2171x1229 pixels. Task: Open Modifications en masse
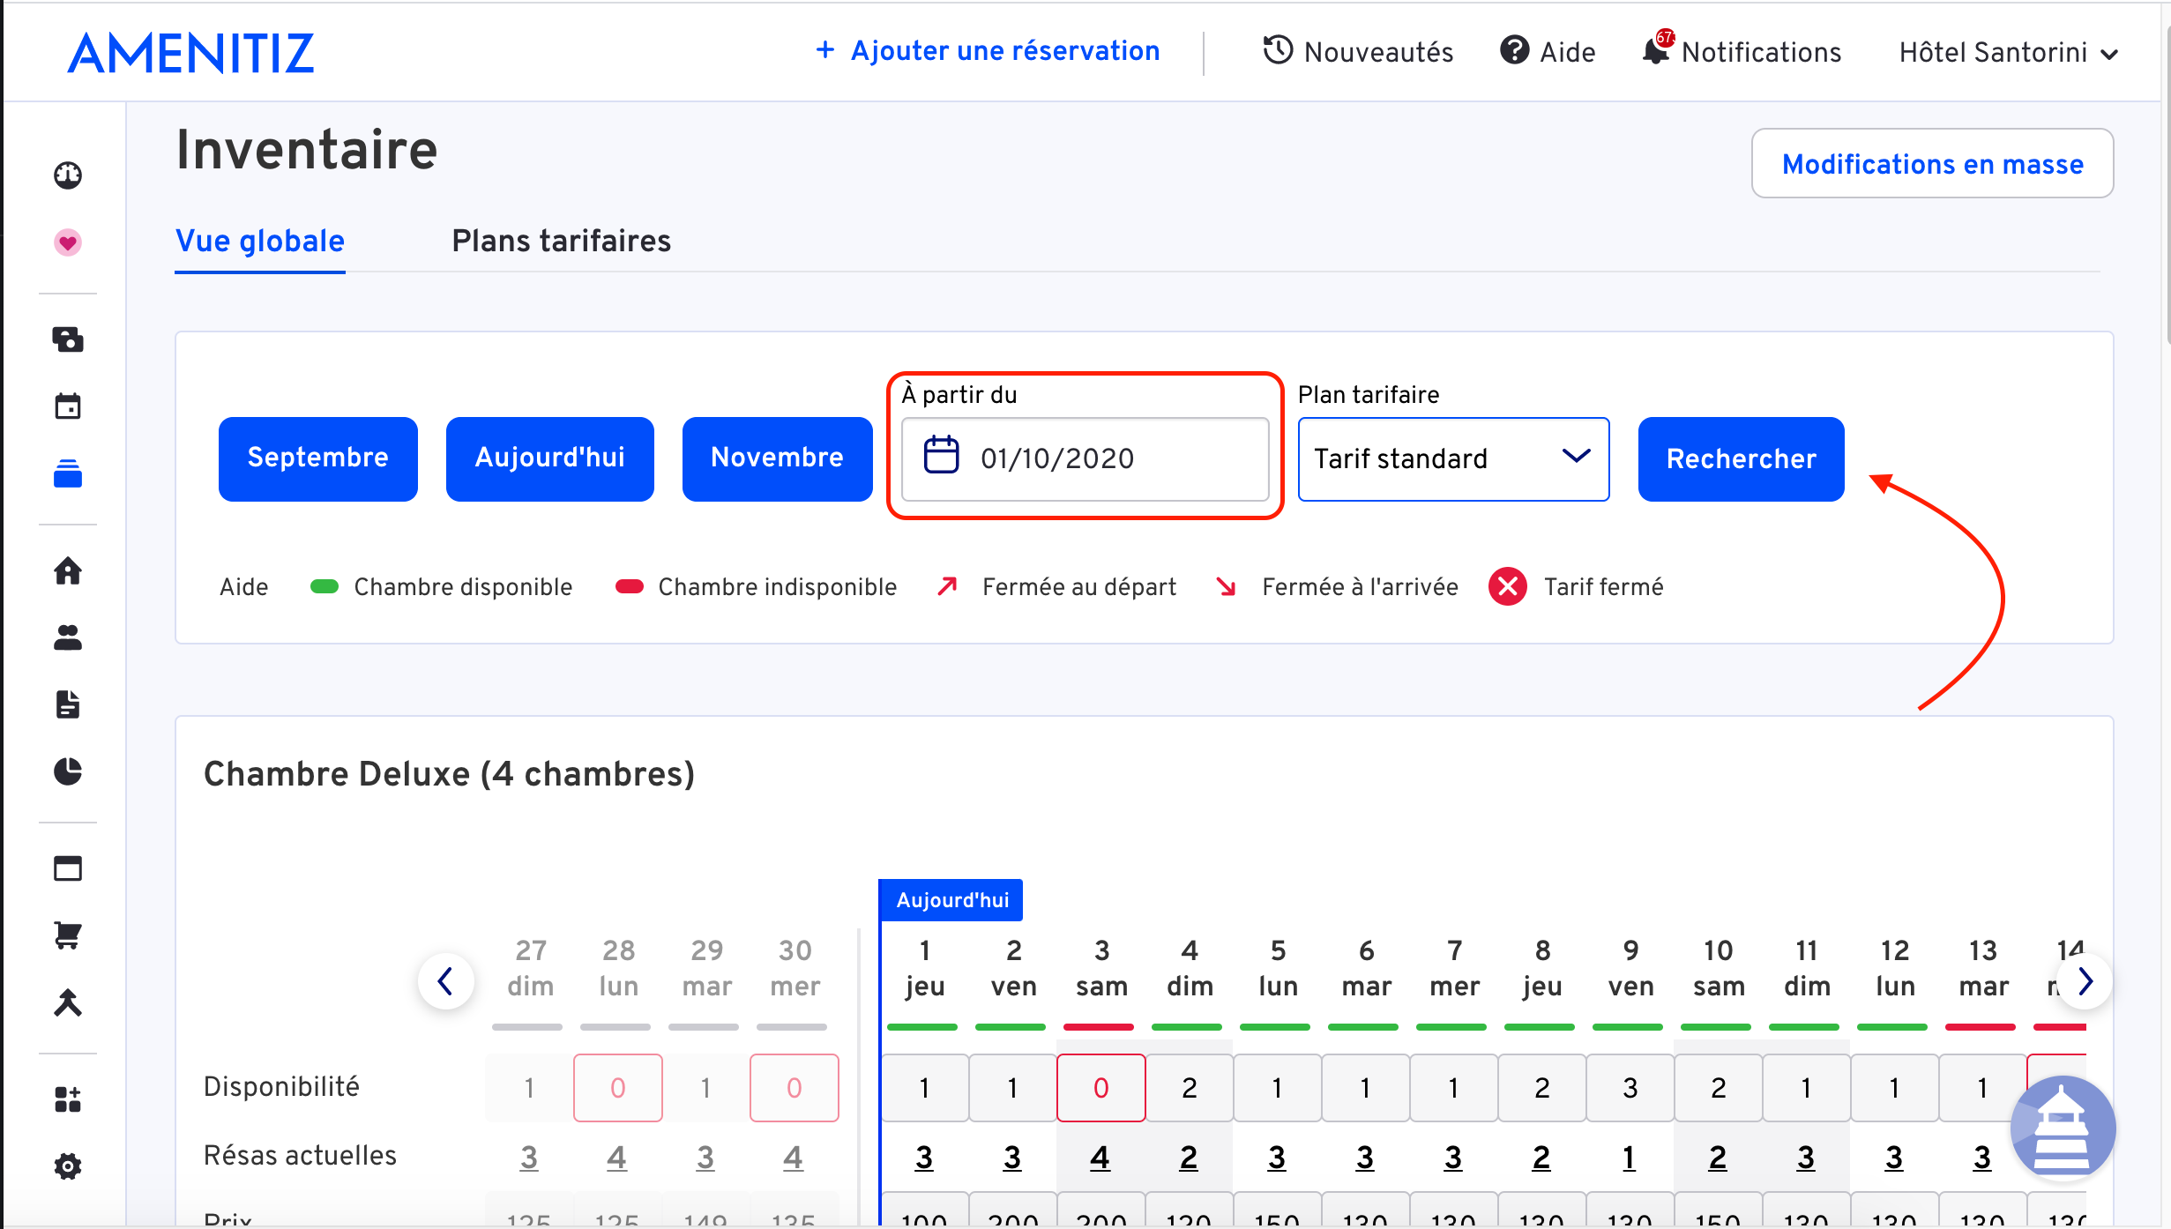(1932, 164)
